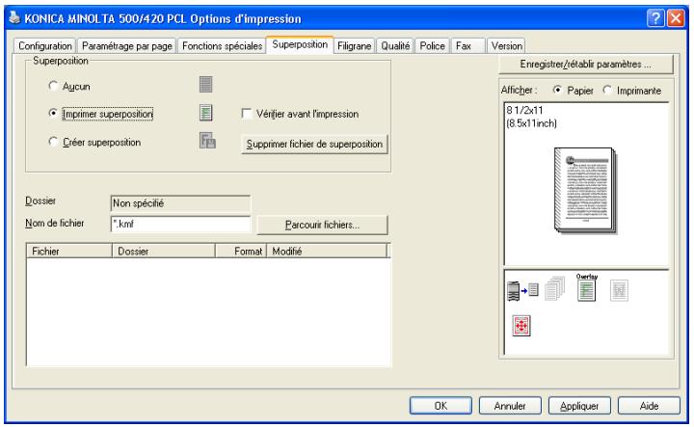Open the Qualité tab
694x427 pixels.
[x=395, y=46]
